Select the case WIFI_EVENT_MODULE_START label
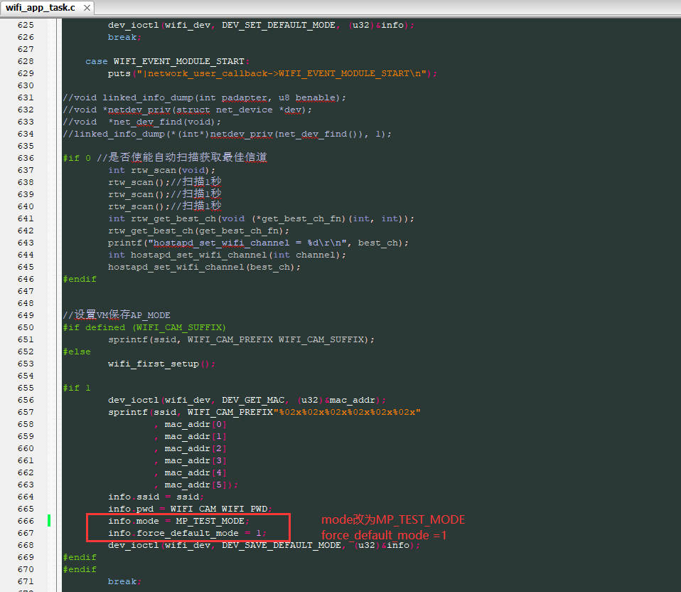 [167, 62]
